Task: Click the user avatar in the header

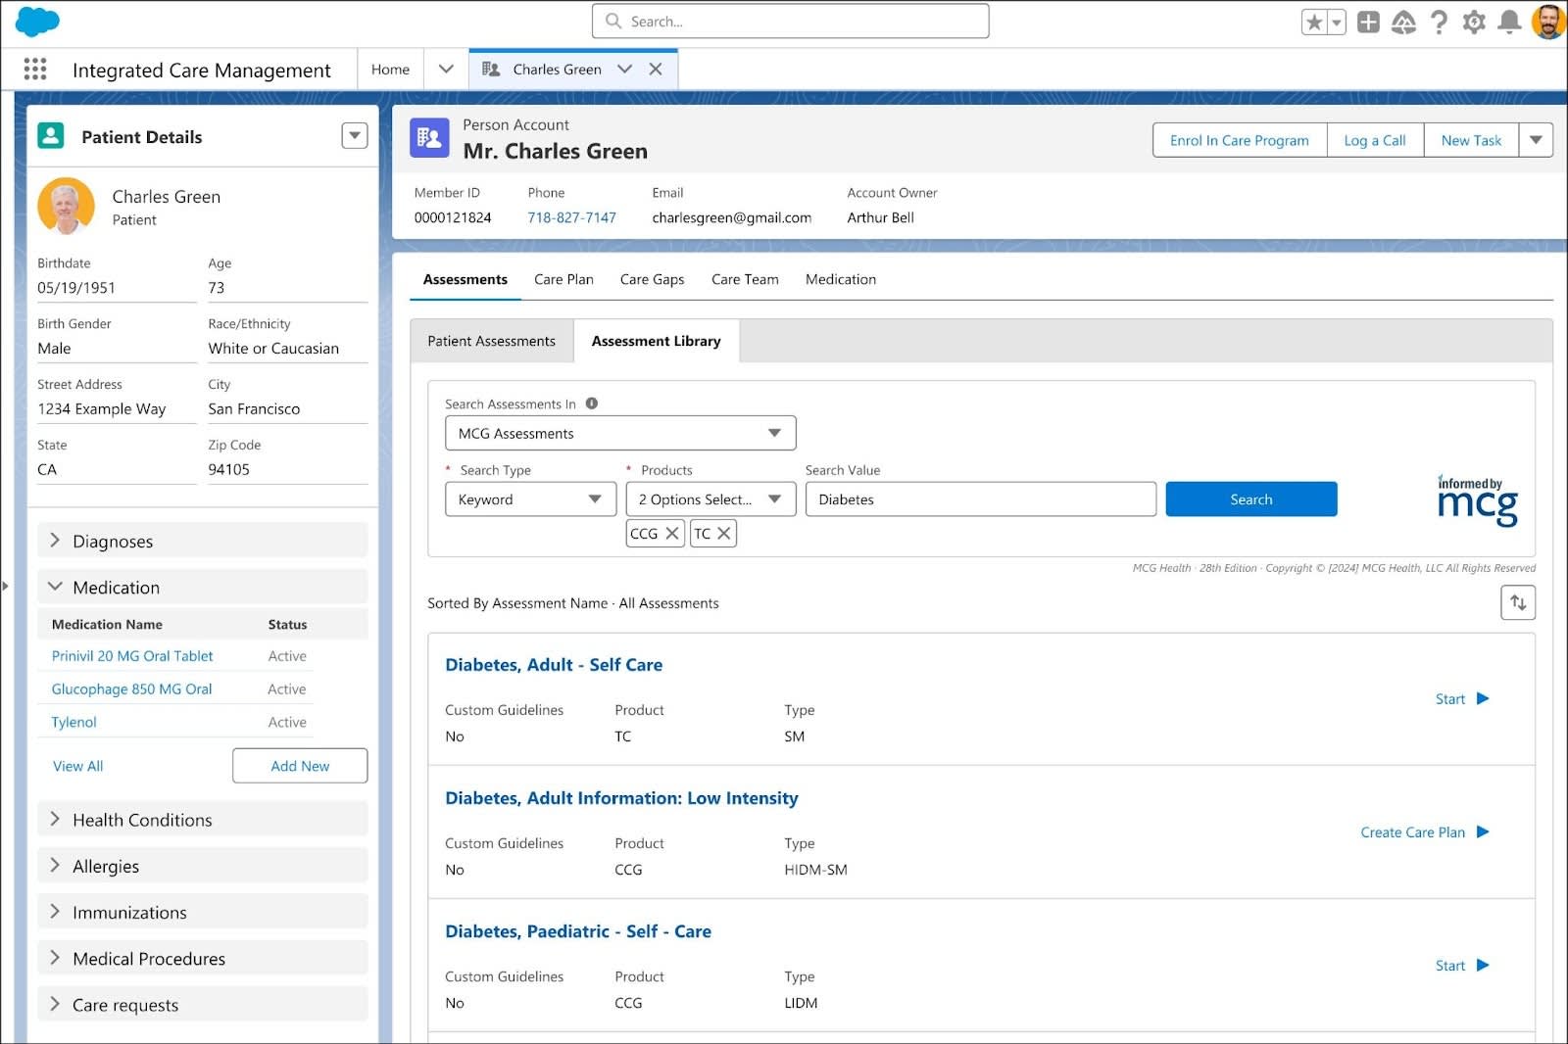Action: pyautogui.click(x=1548, y=22)
